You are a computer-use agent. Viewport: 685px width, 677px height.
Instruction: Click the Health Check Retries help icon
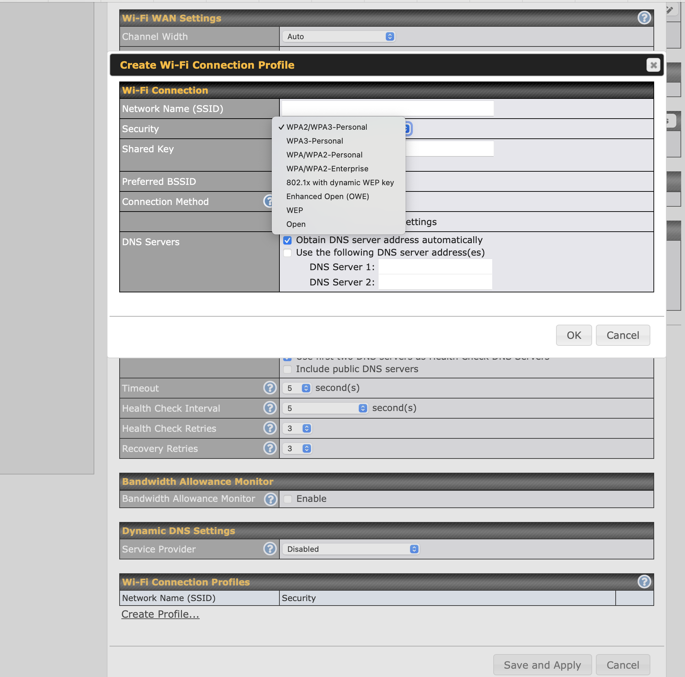[270, 428]
